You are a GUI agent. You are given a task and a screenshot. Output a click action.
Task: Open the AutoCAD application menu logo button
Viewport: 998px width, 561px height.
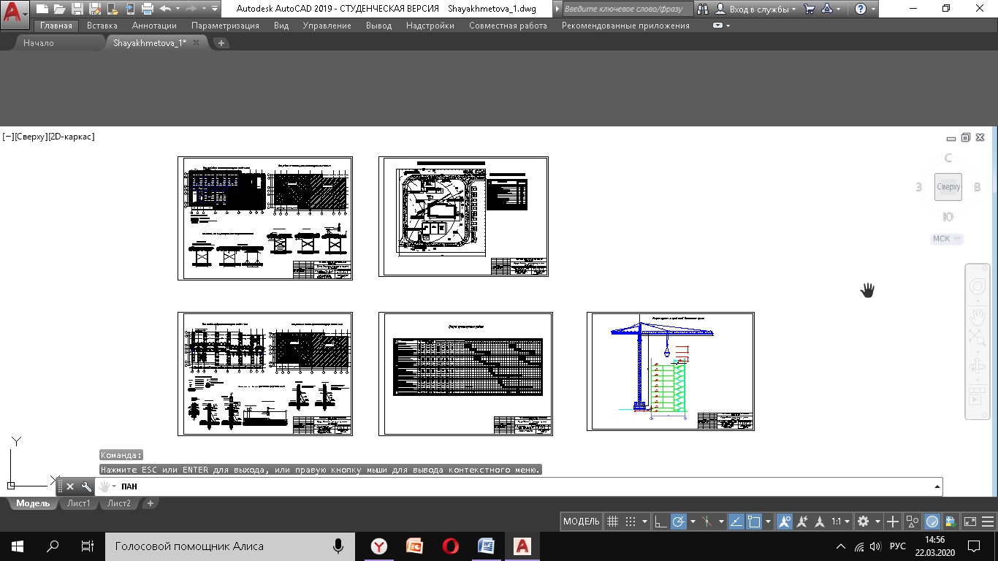coord(15,14)
